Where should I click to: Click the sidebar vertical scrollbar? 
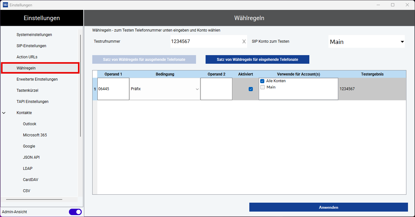pos(80,86)
